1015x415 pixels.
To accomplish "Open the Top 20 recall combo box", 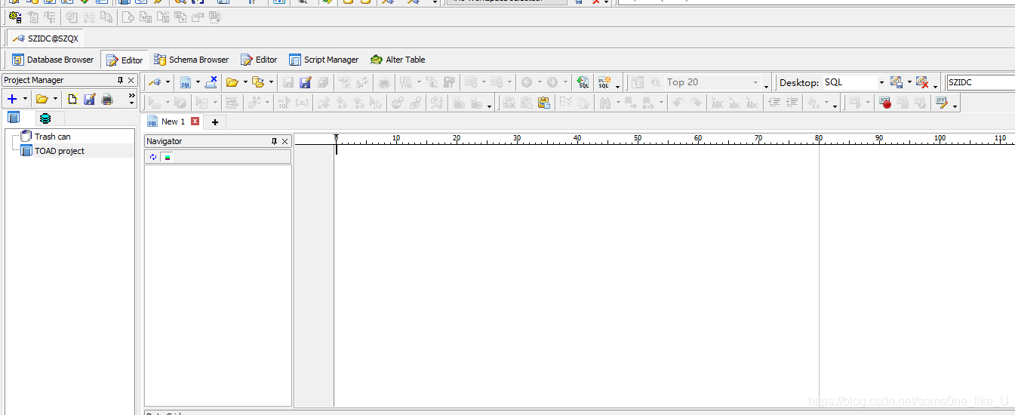I will [712, 82].
